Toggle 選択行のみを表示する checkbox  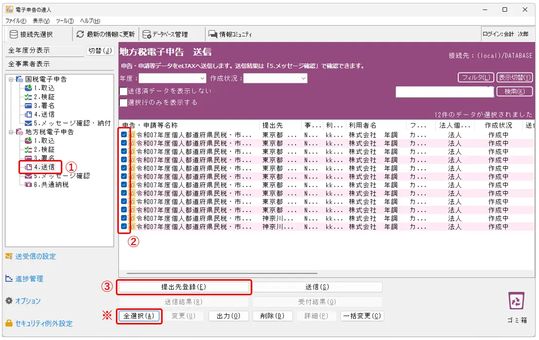click(124, 103)
